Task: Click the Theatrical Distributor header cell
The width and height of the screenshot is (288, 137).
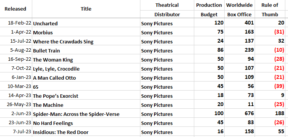Action: click(x=167, y=10)
